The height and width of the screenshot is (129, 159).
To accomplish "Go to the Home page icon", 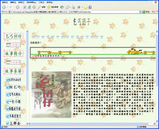I will point(34,7).
